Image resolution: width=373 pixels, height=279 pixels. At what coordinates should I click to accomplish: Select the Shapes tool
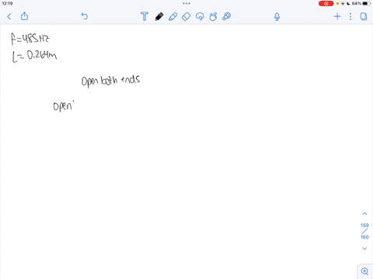coord(213,16)
